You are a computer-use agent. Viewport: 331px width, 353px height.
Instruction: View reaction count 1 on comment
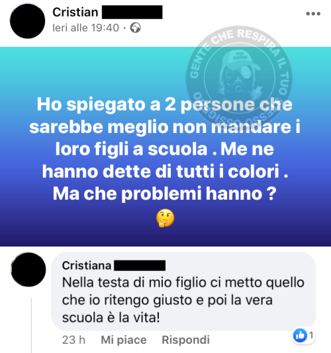[x=311, y=335]
